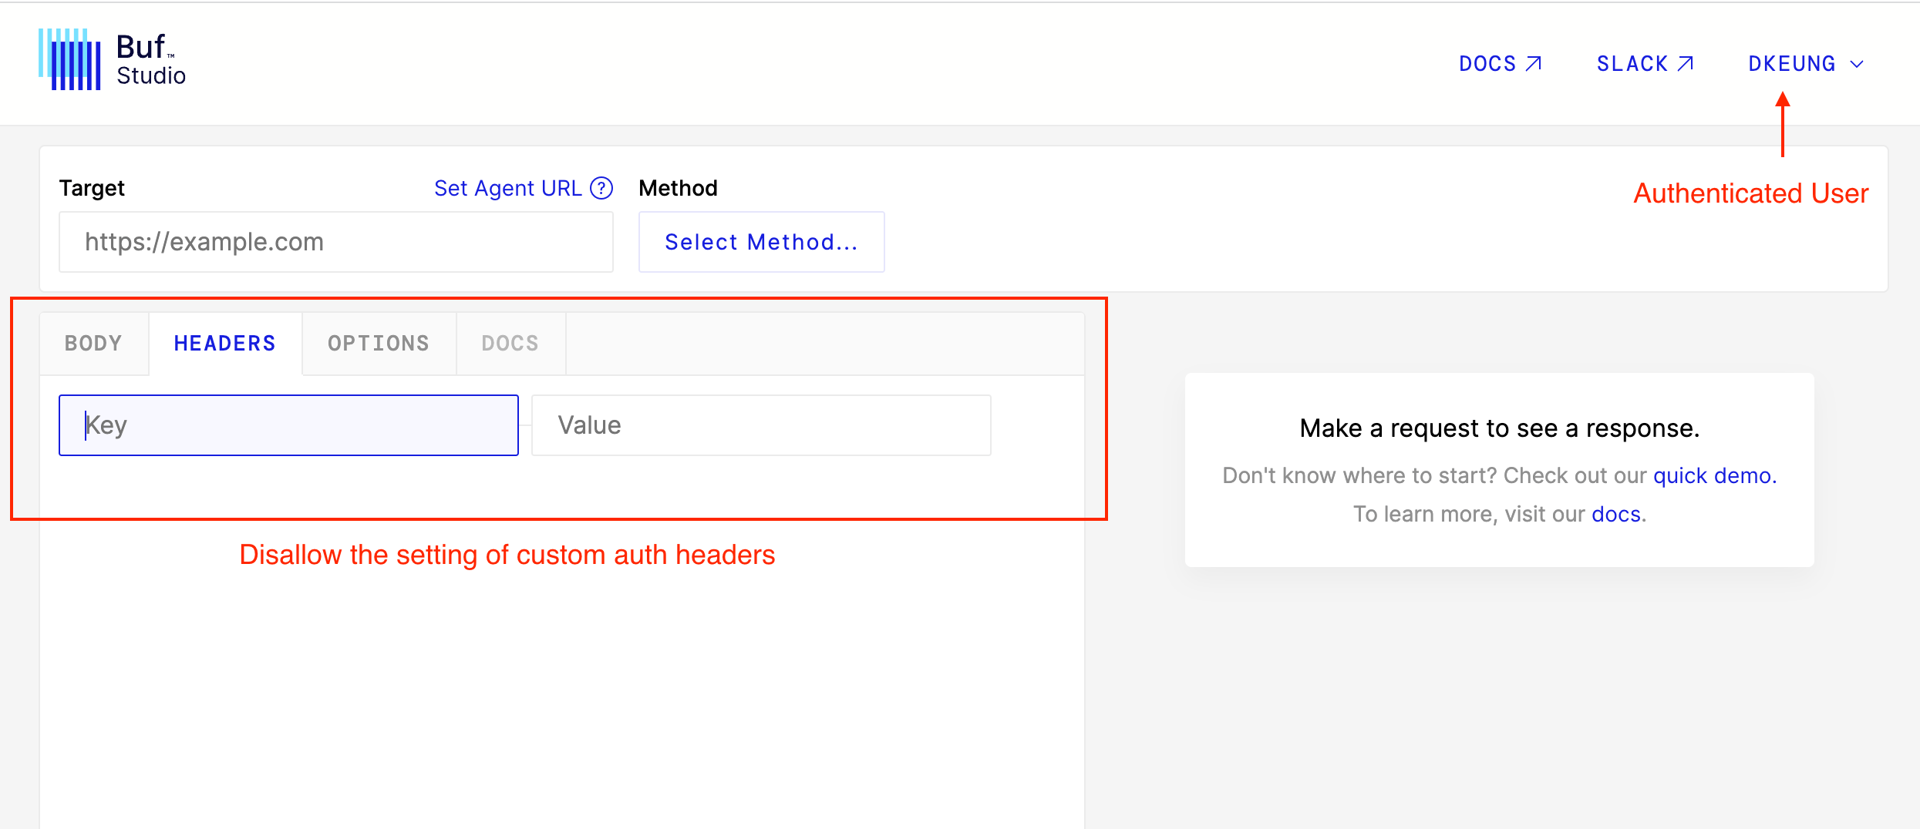Open the DOCS tab in request panel
The height and width of the screenshot is (829, 1920).
pos(510,344)
